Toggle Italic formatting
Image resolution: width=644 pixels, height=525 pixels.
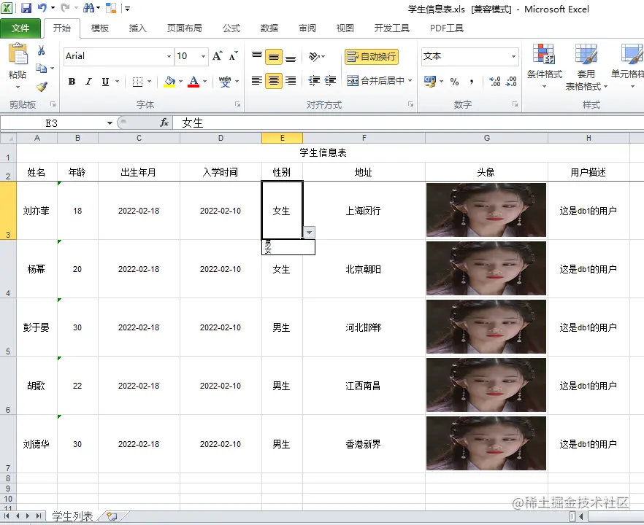pyautogui.click(x=88, y=81)
